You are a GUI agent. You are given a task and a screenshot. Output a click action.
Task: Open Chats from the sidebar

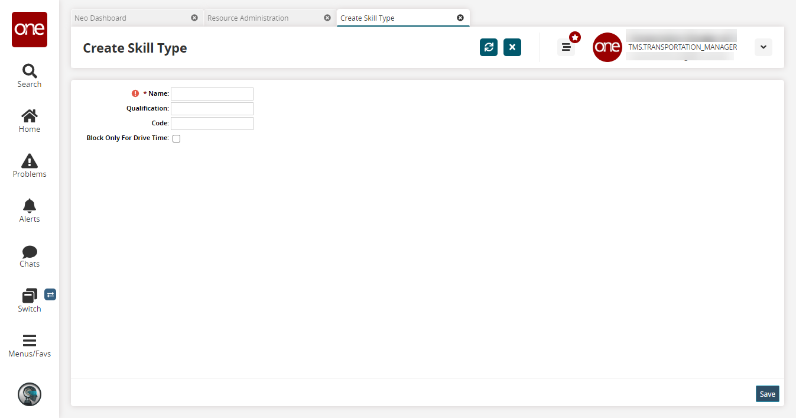click(30, 255)
